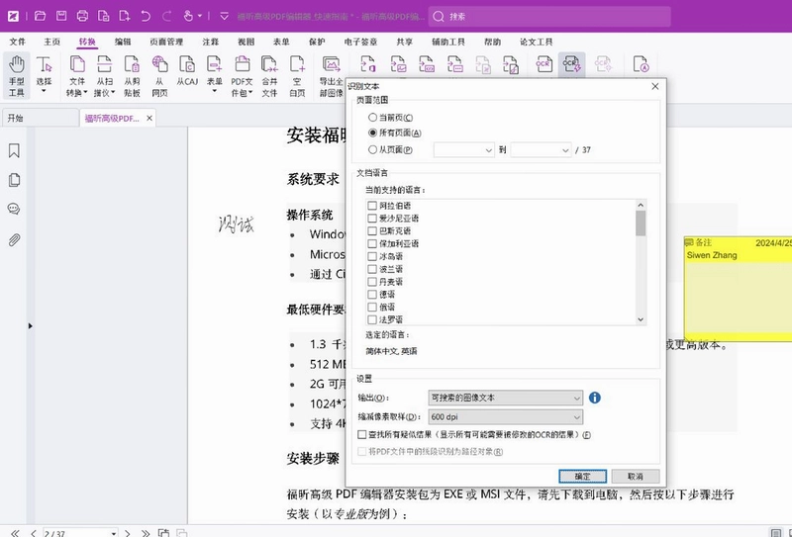The image size is (792, 537).
Task: Switch to the 编辑 ribbon tab
Action: (122, 42)
